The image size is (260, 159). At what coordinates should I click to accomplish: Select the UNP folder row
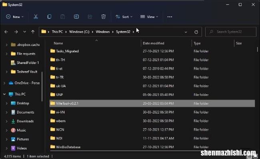coord(152,95)
